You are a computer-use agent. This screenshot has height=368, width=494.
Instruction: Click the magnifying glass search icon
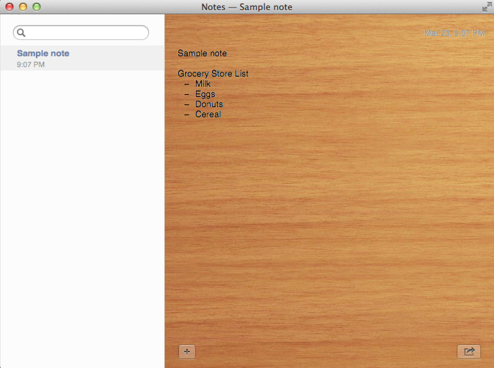pyautogui.click(x=21, y=33)
